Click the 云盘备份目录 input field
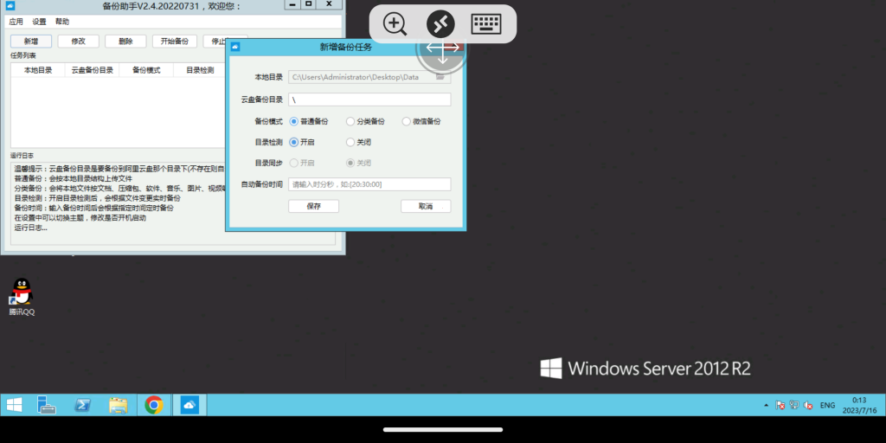Image resolution: width=886 pixels, height=443 pixels. click(369, 100)
